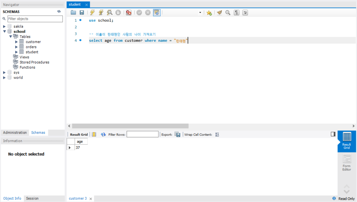Select the Functions node
The image size is (357, 202).
(27, 67)
